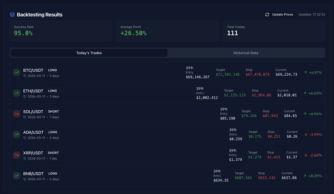334x194 pixels.
Task: Click the BNB current price $637.86
Action: pyautogui.click(x=289, y=178)
